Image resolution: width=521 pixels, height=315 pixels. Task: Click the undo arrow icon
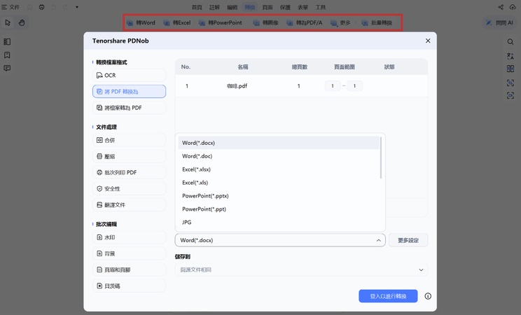[53, 7]
